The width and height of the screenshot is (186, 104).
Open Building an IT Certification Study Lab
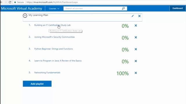52,25
